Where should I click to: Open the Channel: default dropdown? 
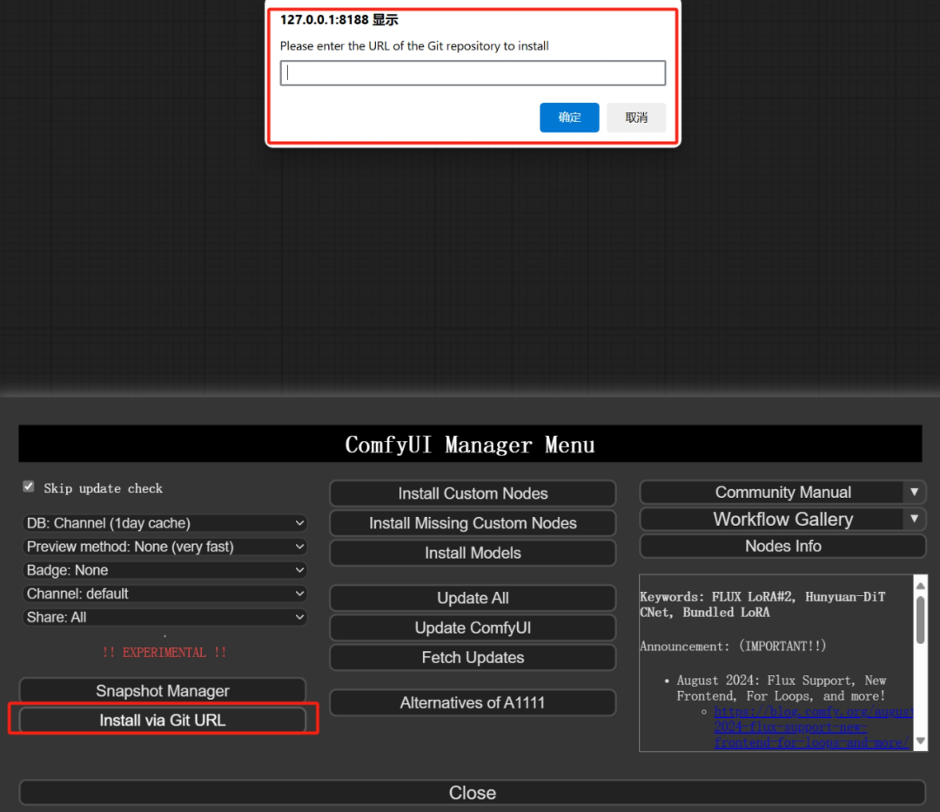coord(164,594)
